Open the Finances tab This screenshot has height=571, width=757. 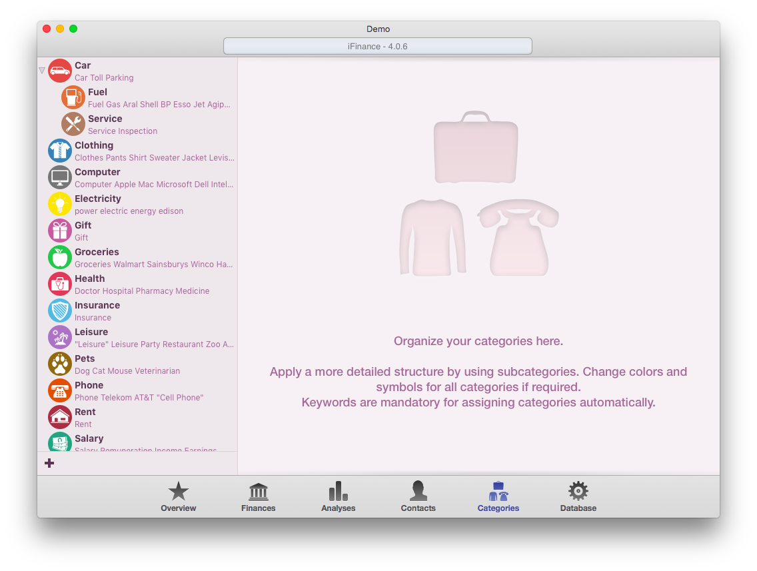(x=259, y=497)
